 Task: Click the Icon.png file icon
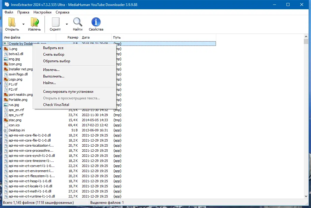(x=6, y=64)
